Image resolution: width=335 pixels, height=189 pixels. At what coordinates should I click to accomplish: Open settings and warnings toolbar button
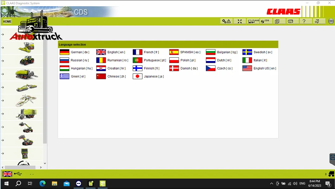point(227,21)
